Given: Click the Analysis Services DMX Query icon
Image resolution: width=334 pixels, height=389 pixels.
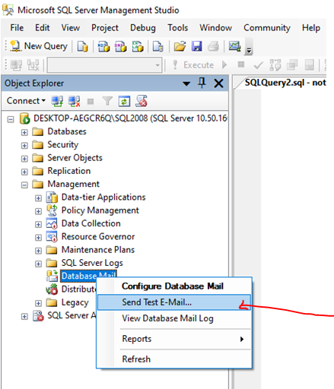Looking at the screenshot, I should tap(120, 46).
